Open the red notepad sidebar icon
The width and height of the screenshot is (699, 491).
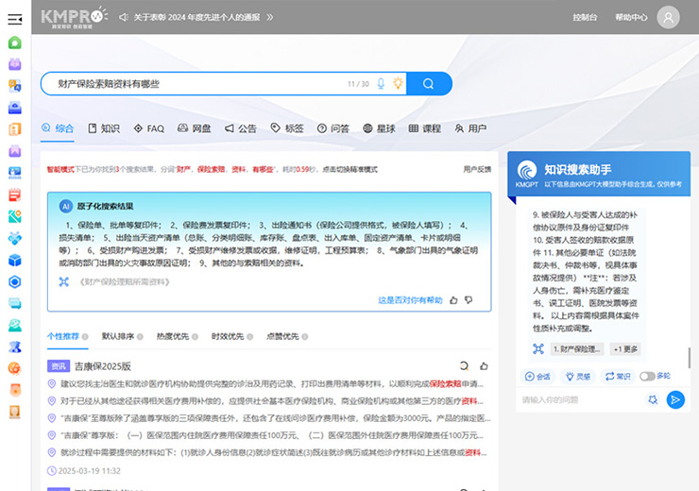tap(15, 195)
